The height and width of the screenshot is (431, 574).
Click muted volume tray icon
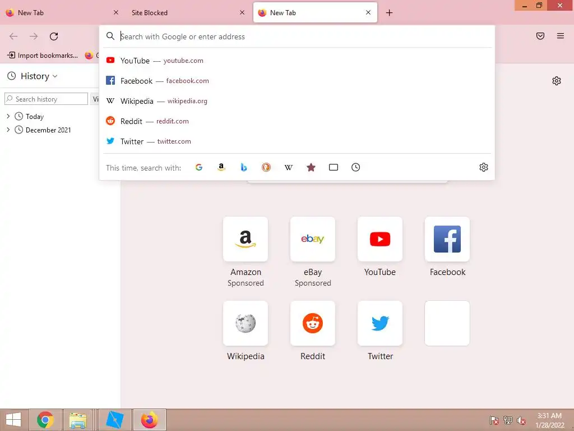point(521,420)
